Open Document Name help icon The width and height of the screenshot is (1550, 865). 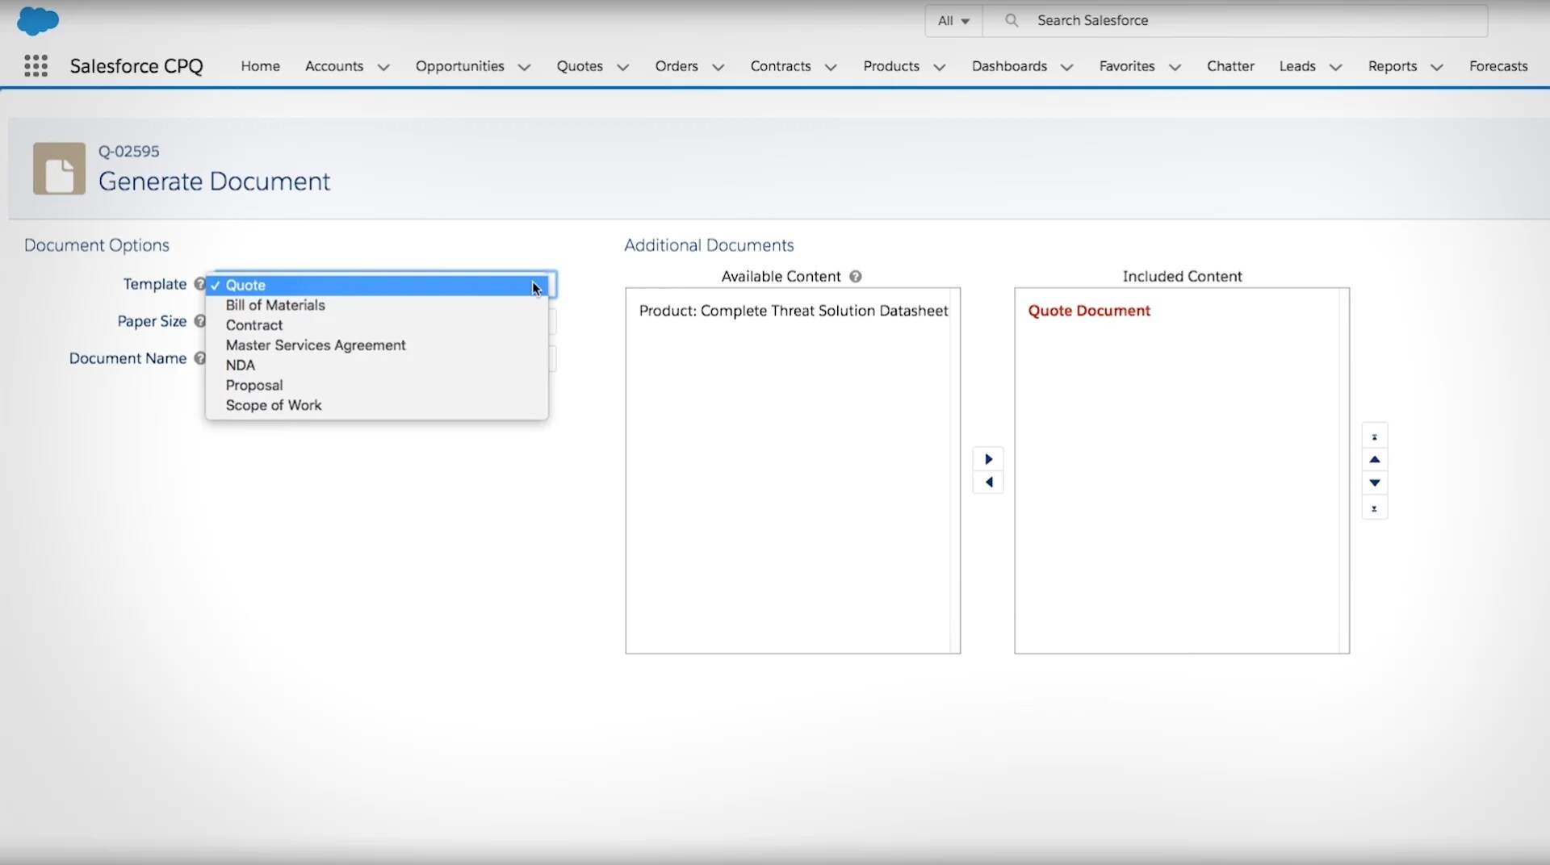[x=199, y=358]
